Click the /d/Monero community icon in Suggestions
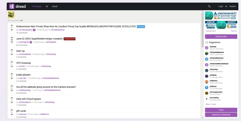The image size is (241, 121). 206,82
